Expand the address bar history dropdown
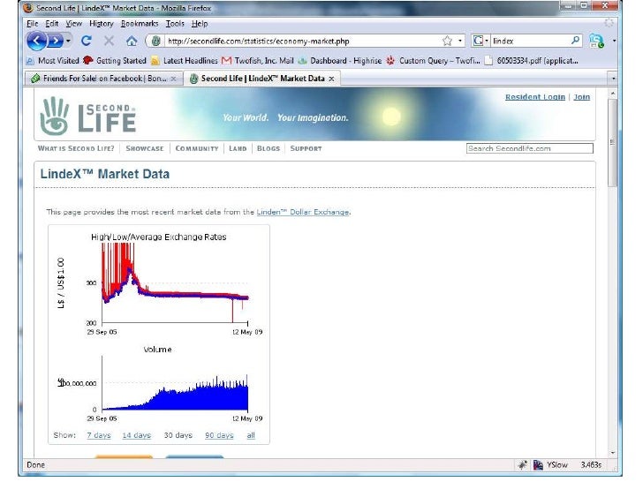 pos(460,41)
